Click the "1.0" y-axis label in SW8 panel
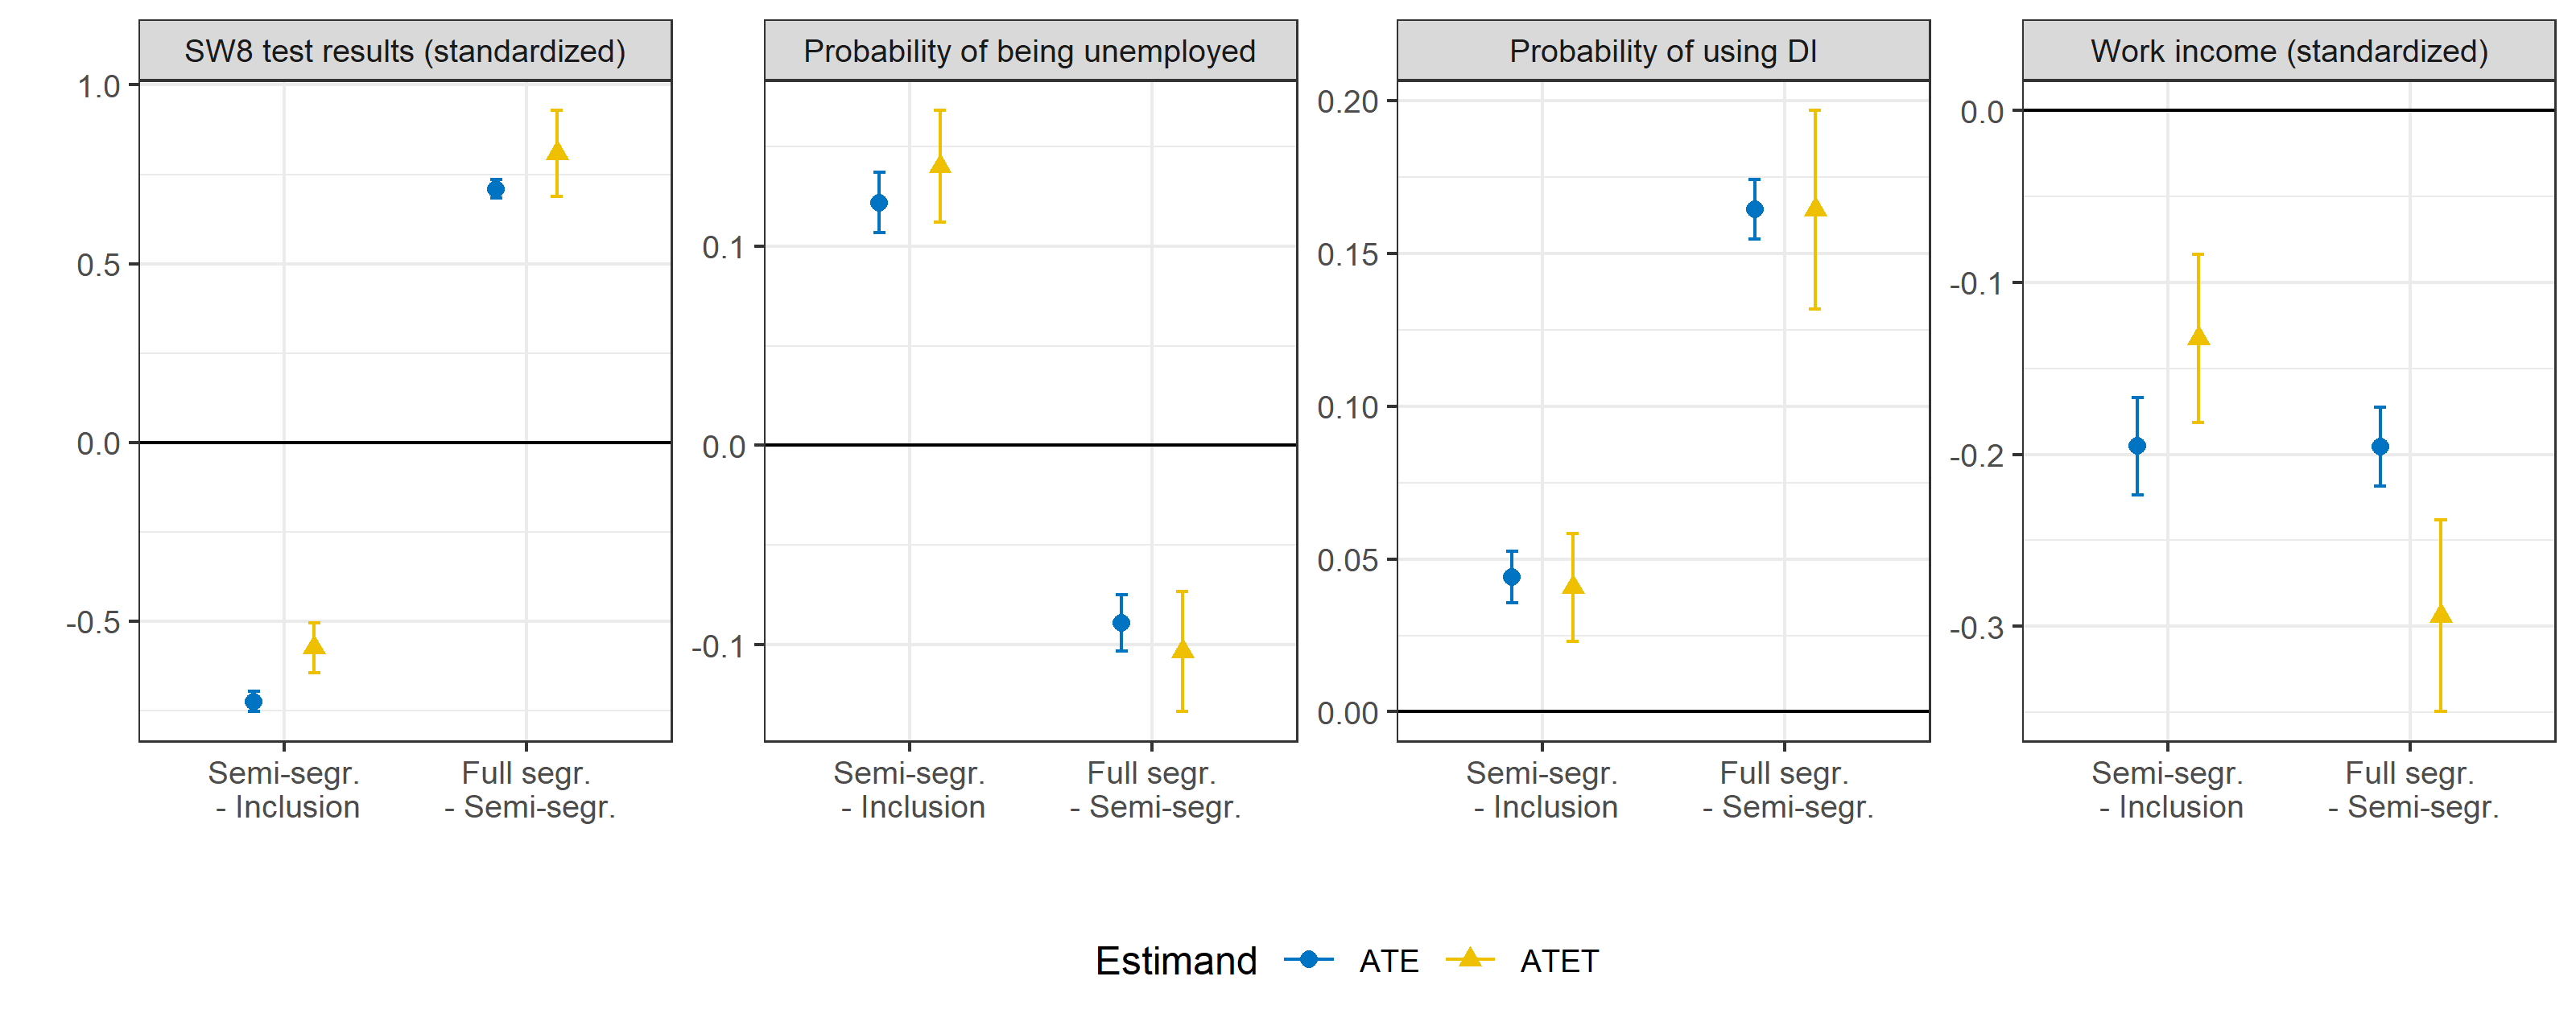 99,87
